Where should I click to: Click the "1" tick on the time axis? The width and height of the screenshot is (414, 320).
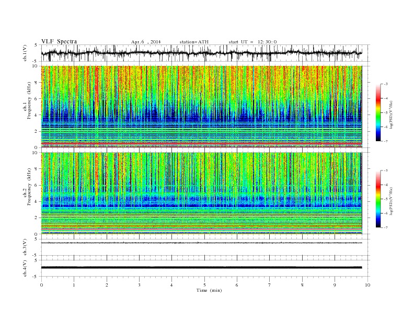(x=74, y=285)
